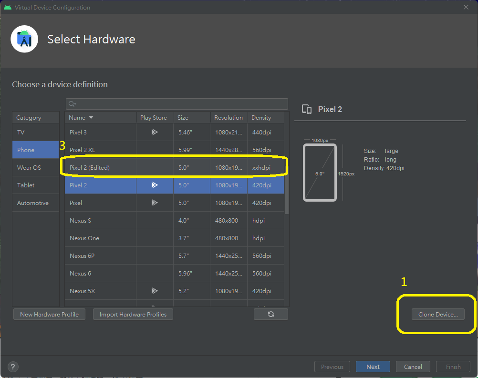Click the 440dpi density cell
Image resolution: width=478 pixels, height=378 pixels.
point(266,132)
